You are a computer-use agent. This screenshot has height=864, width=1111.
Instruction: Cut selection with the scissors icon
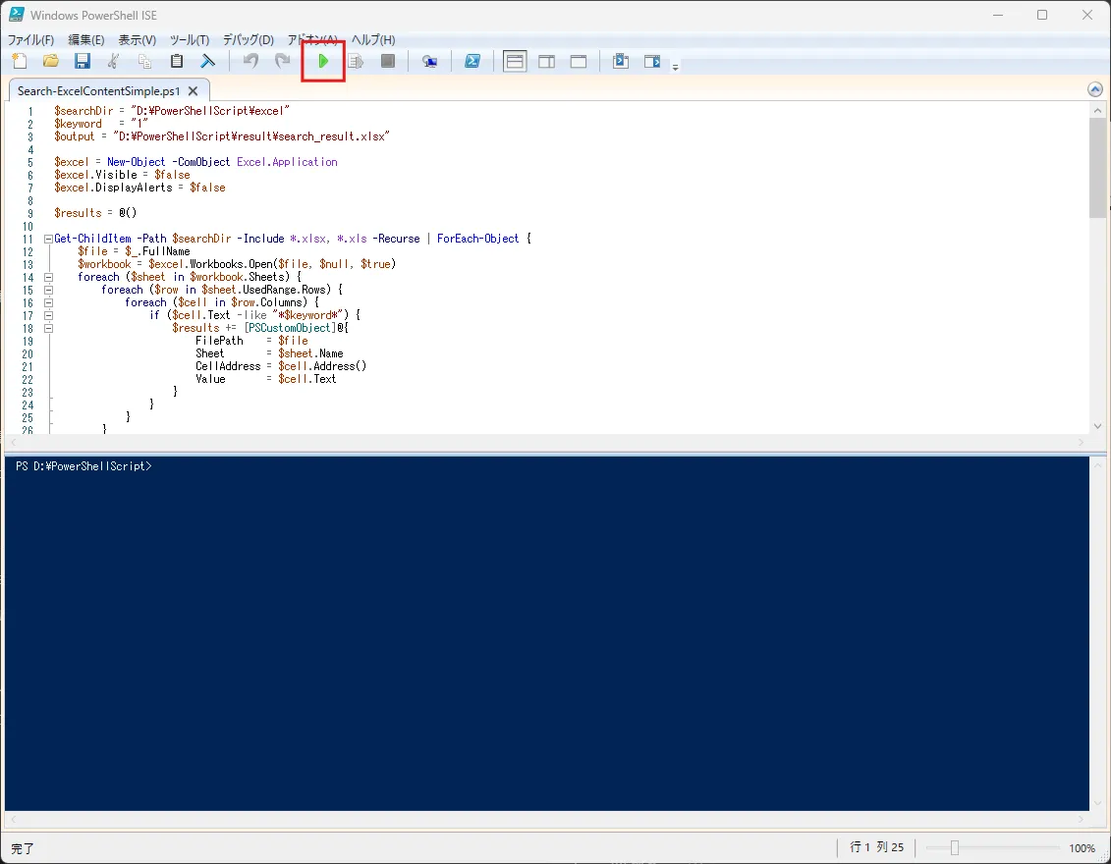[x=113, y=62]
